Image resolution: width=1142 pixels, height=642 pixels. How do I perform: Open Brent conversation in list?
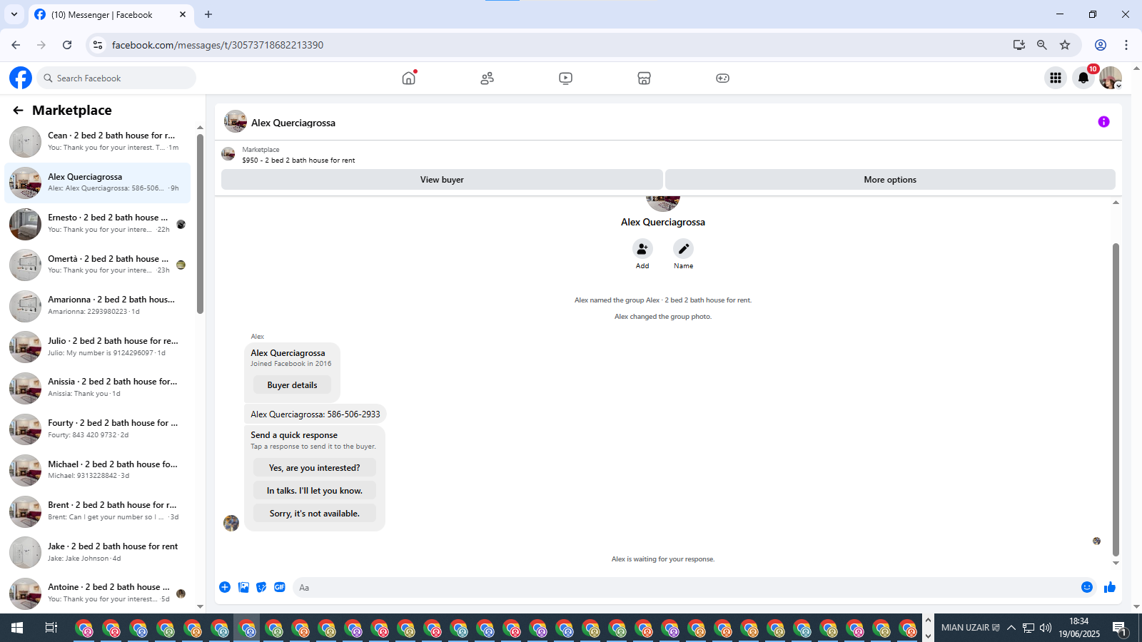98,511
